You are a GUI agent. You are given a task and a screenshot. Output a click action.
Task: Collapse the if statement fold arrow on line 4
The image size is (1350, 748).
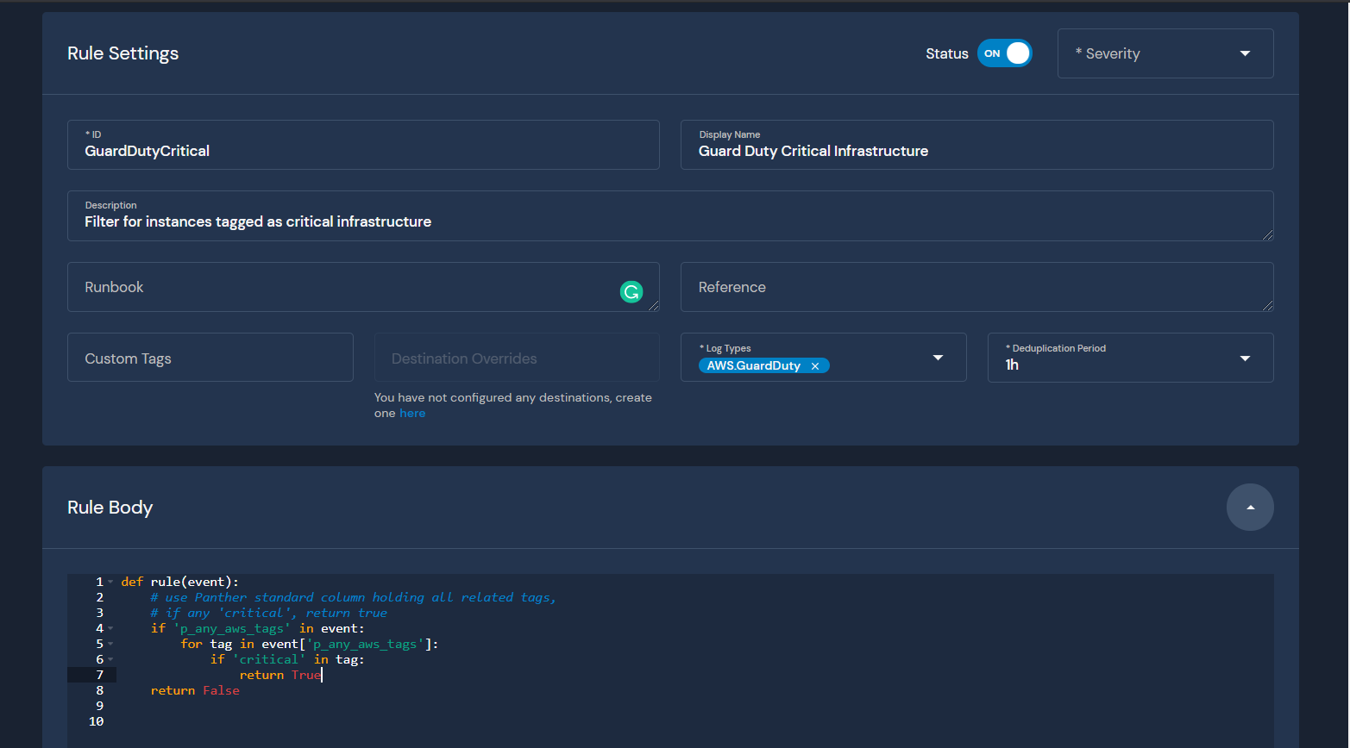point(110,628)
